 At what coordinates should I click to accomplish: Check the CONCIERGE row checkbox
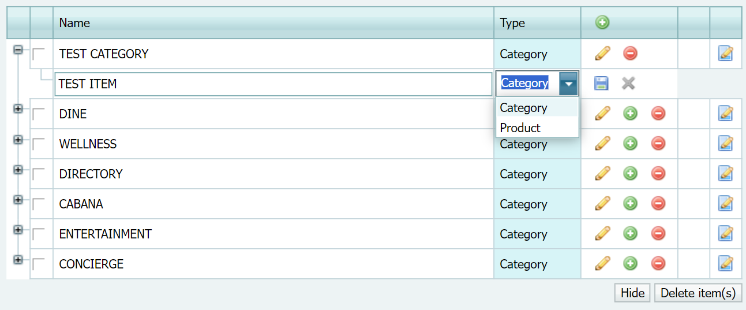[x=39, y=264]
